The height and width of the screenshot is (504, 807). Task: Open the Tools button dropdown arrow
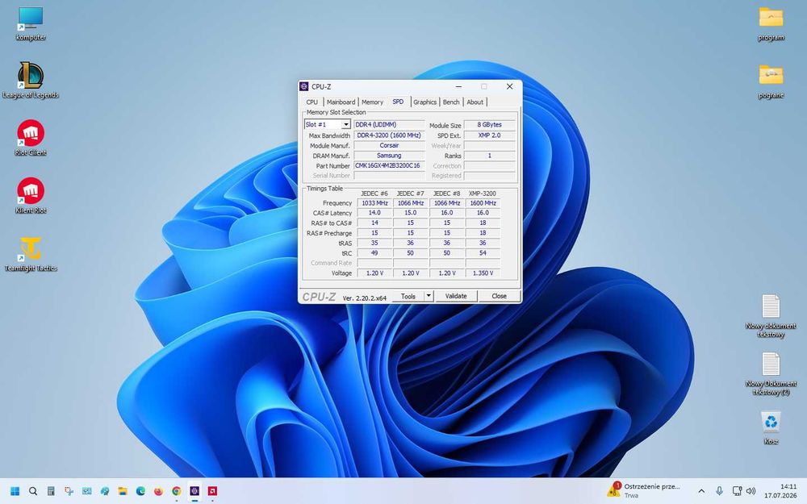[x=429, y=296]
